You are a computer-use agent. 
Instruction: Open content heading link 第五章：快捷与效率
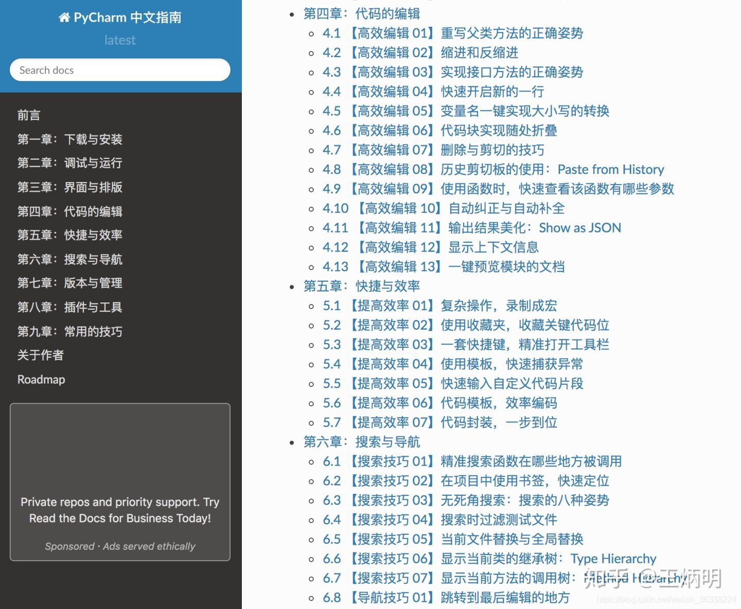coord(362,286)
